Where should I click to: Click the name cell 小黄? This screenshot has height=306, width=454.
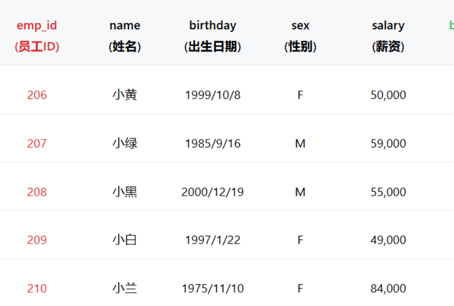tap(125, 95)
